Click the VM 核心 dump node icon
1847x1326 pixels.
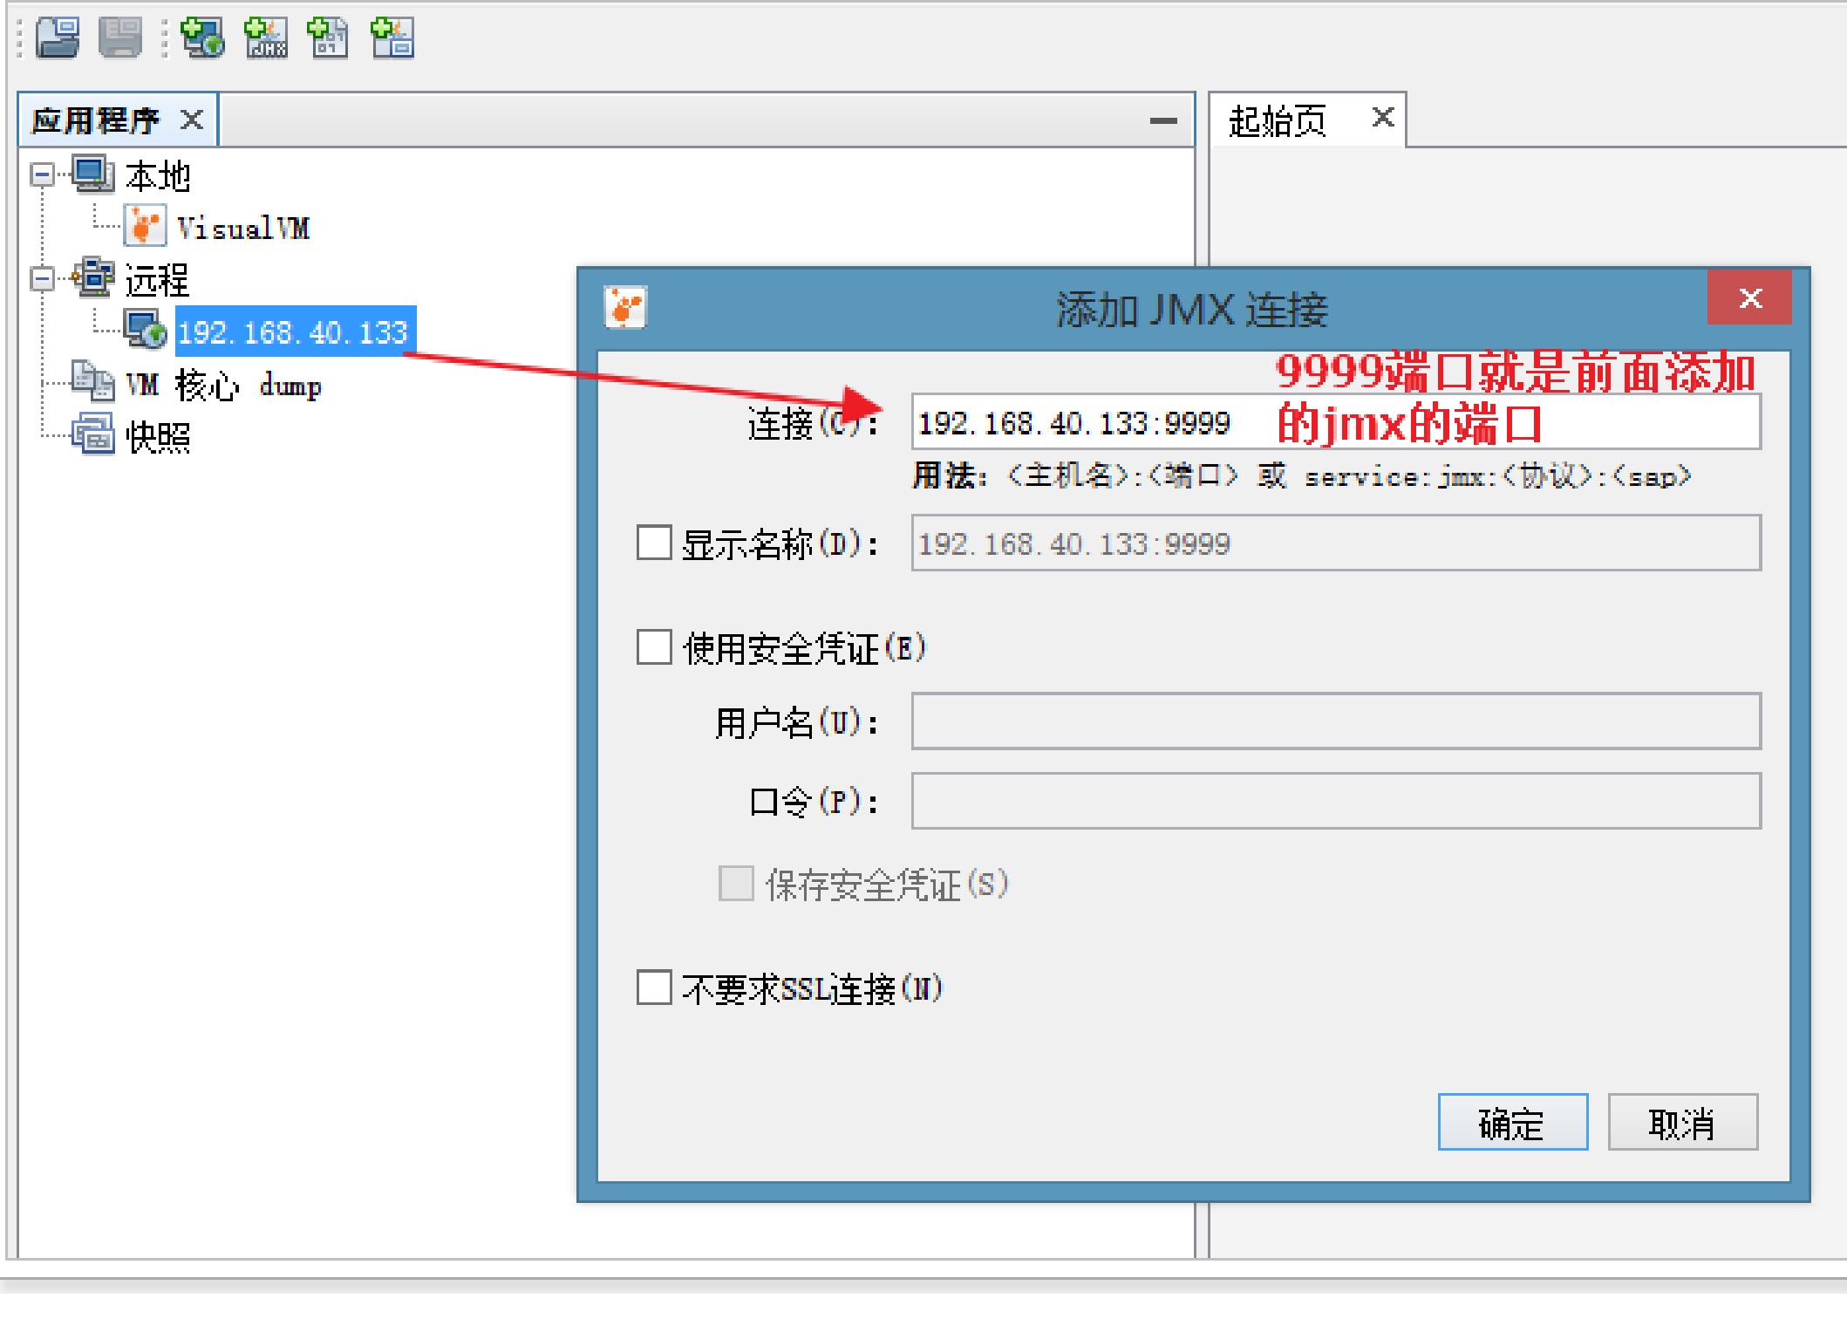point(92,382)
